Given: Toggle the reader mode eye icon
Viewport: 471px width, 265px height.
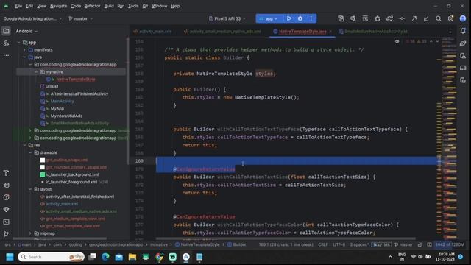Looking at the screenshot, I should (x=397, y=41).
